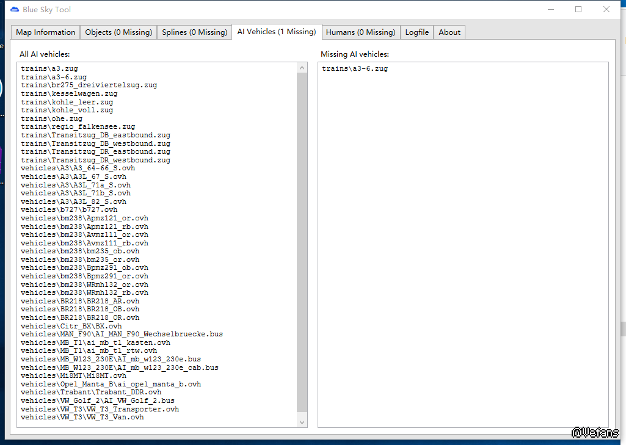Maximize the Blue Sky Tool window
Image resolution: width=626 pixels, height=445 pixels.
coord(578,9)
